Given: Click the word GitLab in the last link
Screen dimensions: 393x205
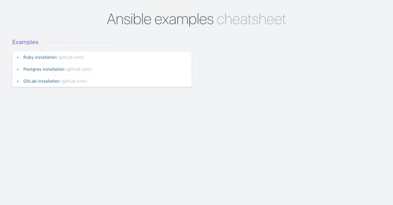Looking at the screenshot, I should 30,81.
